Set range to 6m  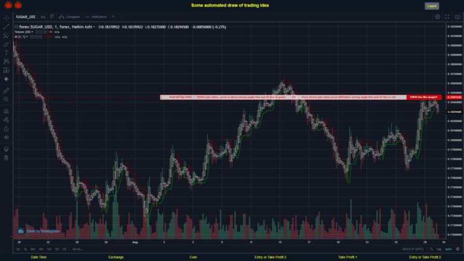click(x=33, y=249)
